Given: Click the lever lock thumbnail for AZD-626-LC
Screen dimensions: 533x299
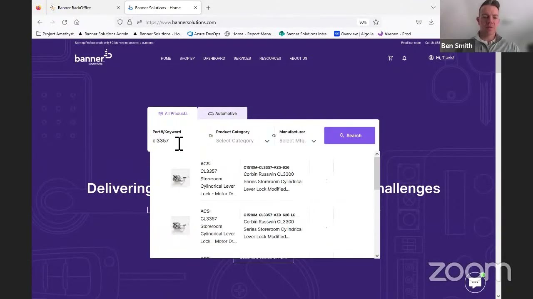Looking at the screenshot, I should point(180,226).
